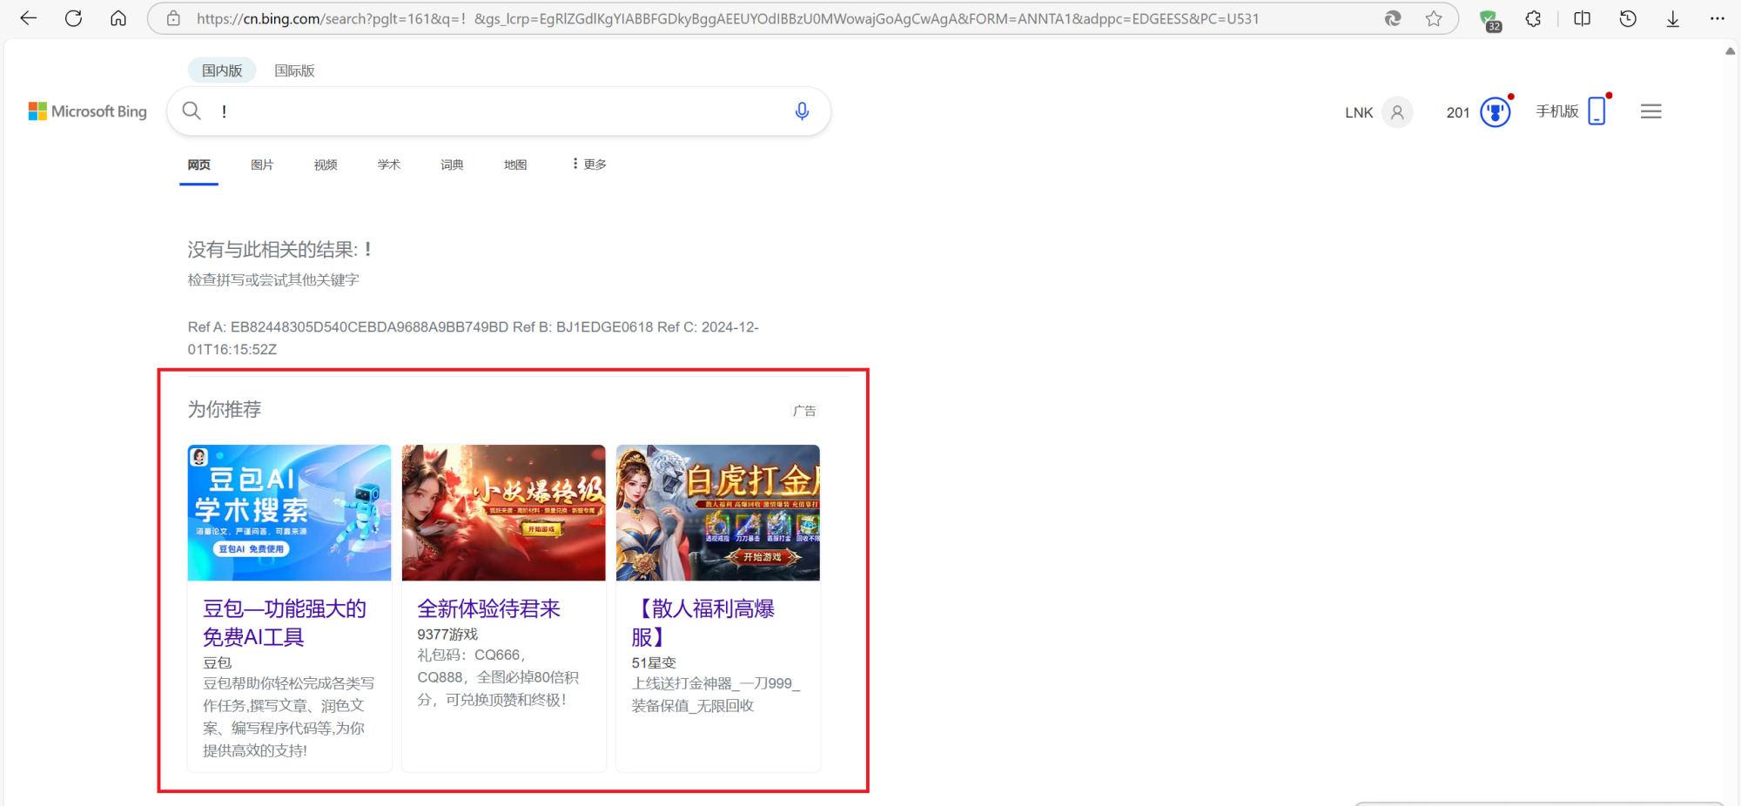Viewport: 1741px width, 806px height.
Task: Open the hamburger settings menu
Action: click(x=1651, y=111)
